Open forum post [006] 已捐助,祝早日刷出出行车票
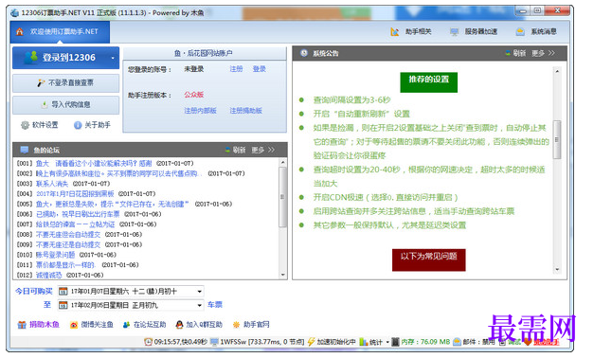 coord(78,214)
